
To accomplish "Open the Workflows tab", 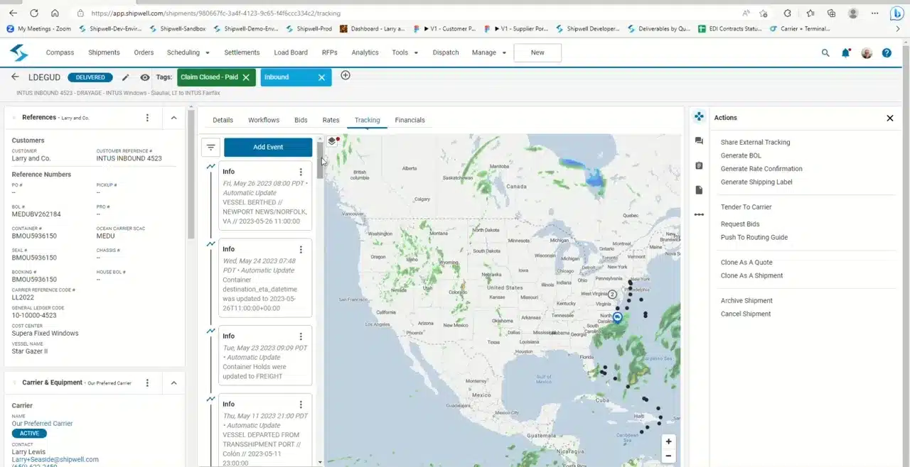I will click(x=263, y=120).
